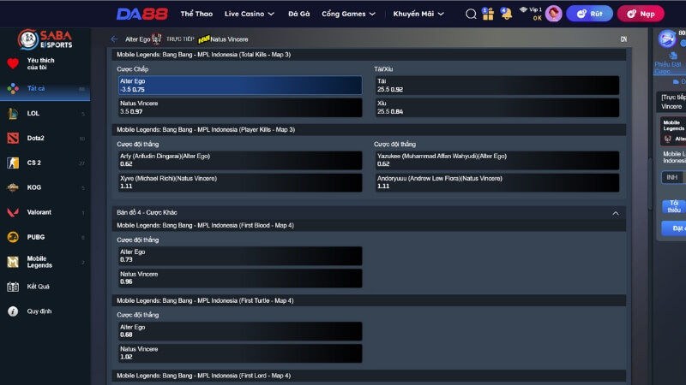686x385 pixels.
Task: Open the heart favorites icon in sidebar
Action: pyautogui.click(x=13, y=63)
